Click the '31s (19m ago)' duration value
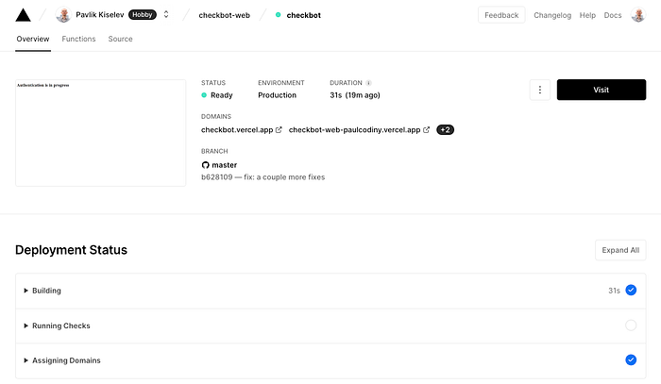 (355, 95)
